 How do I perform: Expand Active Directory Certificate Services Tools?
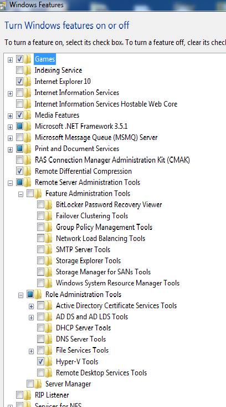(x=31, y=306)
